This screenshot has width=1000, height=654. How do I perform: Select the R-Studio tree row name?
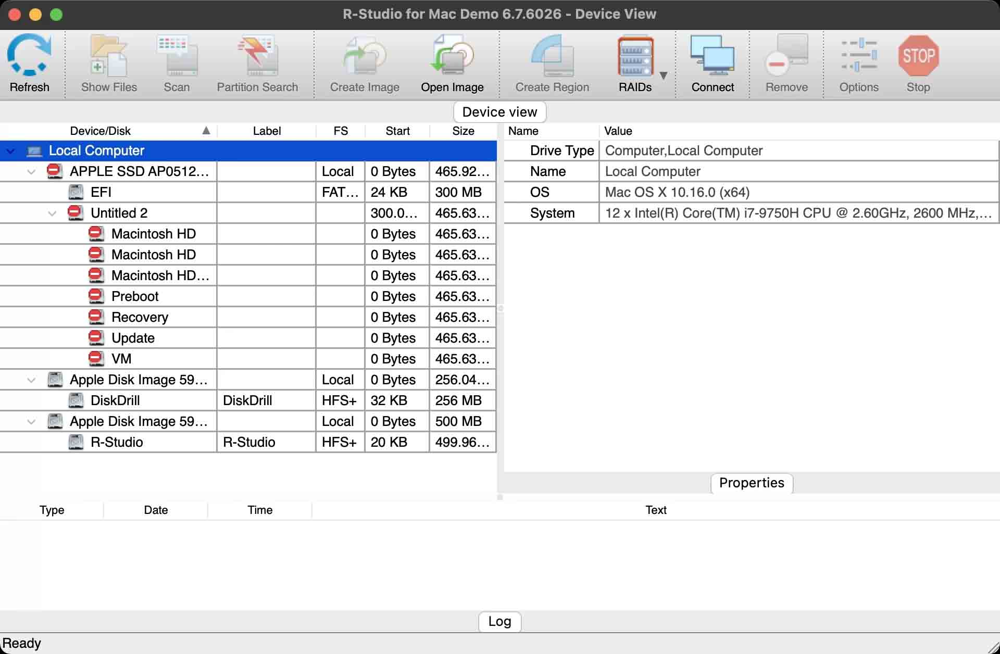117,442
